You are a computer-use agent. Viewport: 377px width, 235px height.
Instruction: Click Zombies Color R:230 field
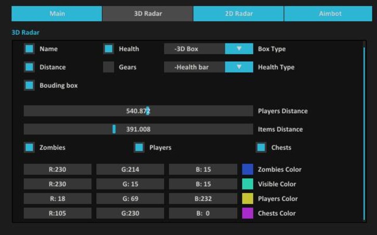58,169
